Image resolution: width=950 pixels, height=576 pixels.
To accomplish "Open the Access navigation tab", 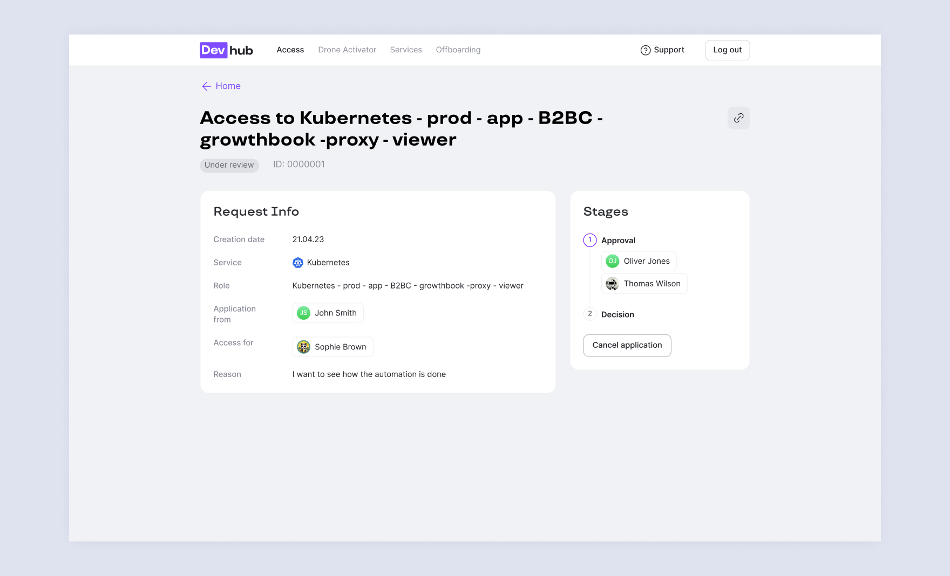I will 290,50.
